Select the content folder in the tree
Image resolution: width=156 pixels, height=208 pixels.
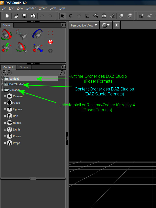click(x=14, y=79)
